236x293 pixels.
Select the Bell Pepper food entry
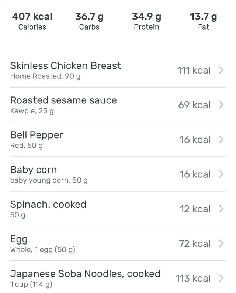(37, 135)
